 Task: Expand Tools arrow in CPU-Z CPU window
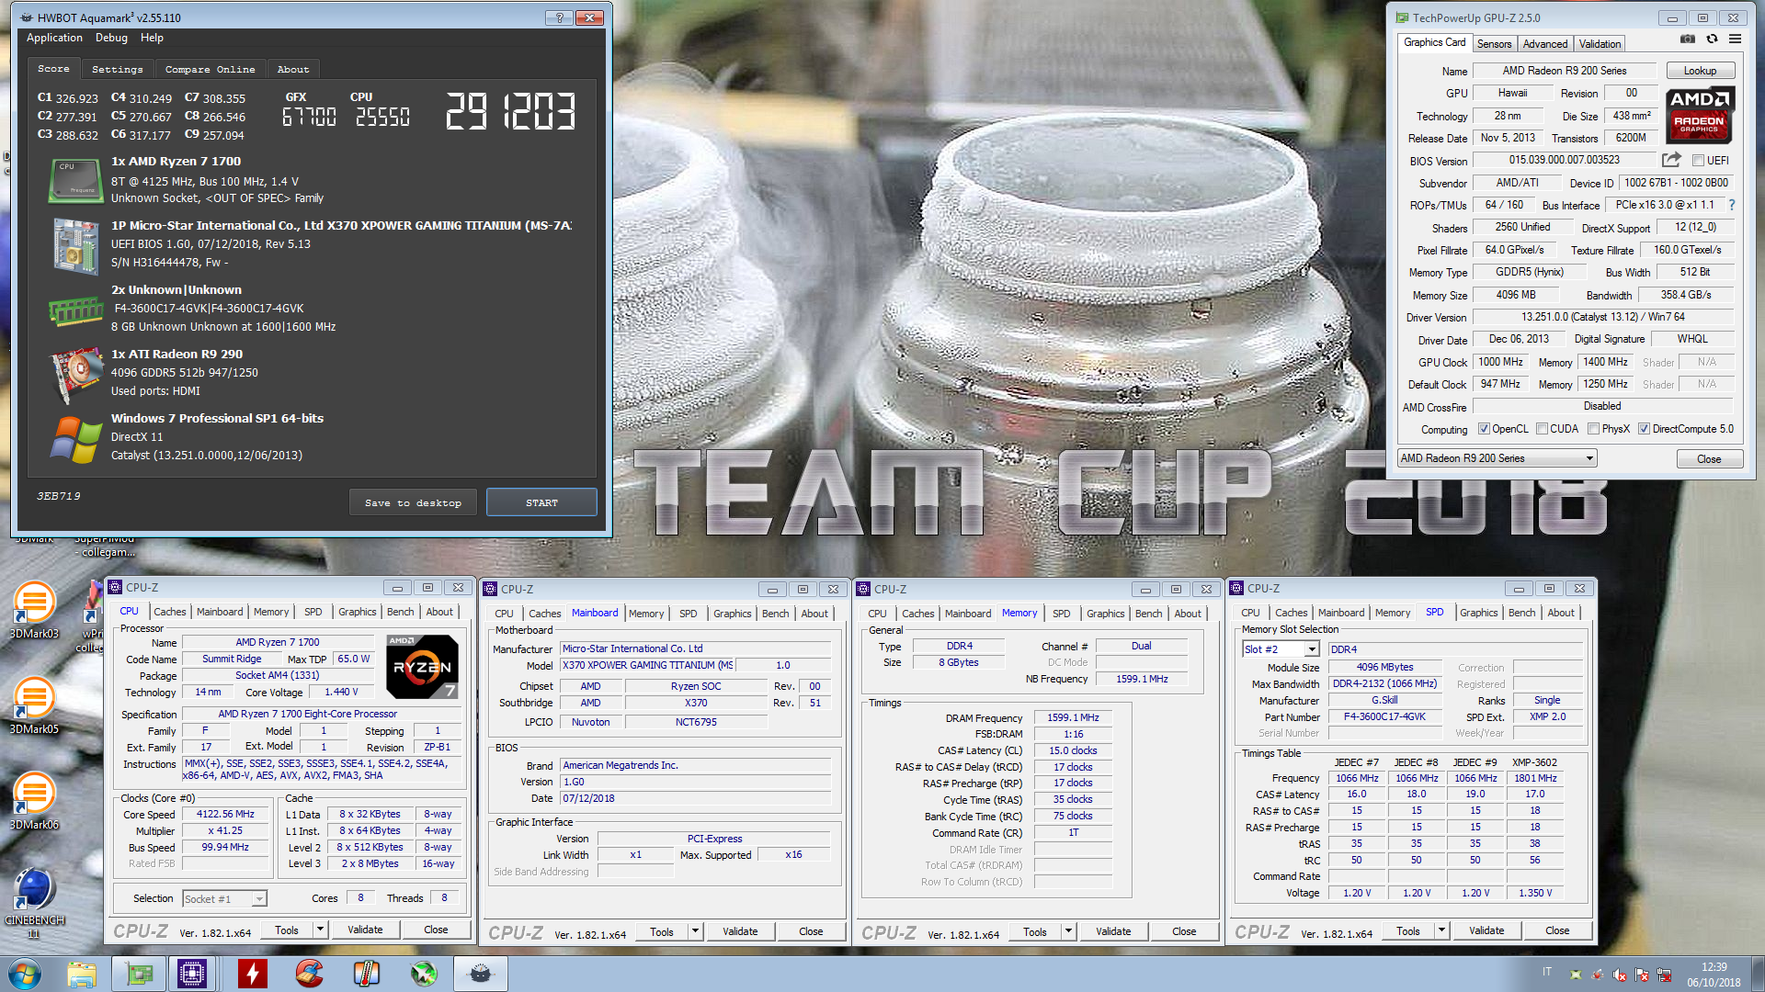coord(320,930)
